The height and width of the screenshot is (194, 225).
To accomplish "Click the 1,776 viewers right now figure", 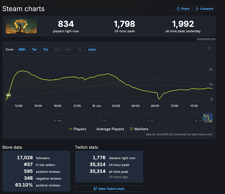I will 99,158.
